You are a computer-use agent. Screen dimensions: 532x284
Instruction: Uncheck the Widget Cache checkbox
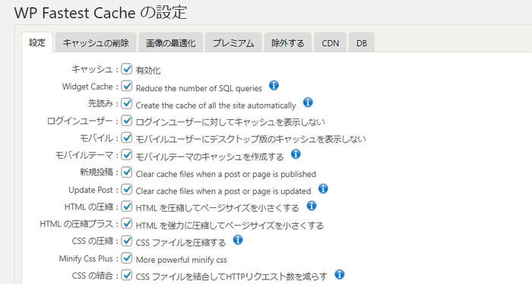[x=127, y=86]
